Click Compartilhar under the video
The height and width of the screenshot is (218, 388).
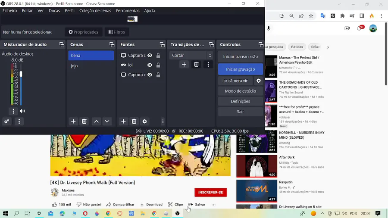pyautogui.click(x=120, y=204)
